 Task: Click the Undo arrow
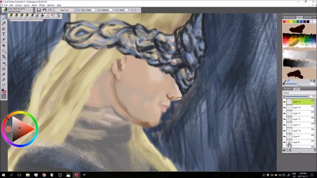click(45, 10)
